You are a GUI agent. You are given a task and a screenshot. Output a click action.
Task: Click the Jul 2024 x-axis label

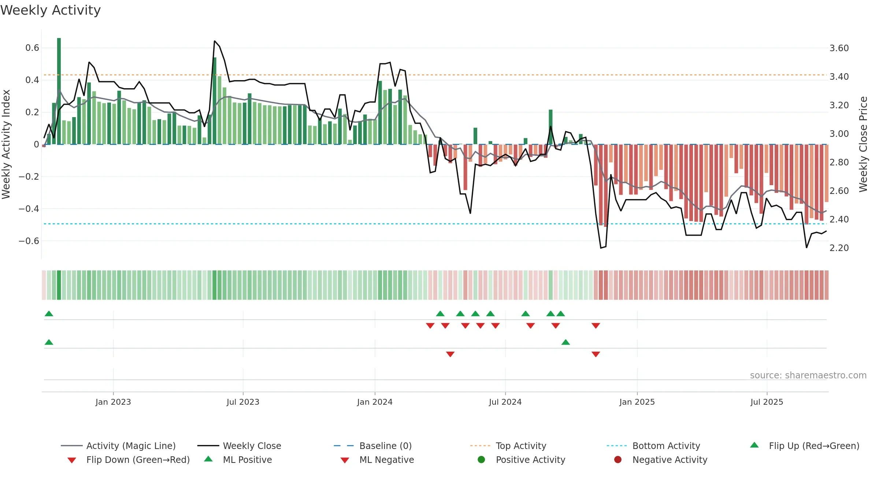tap(505, 402)
